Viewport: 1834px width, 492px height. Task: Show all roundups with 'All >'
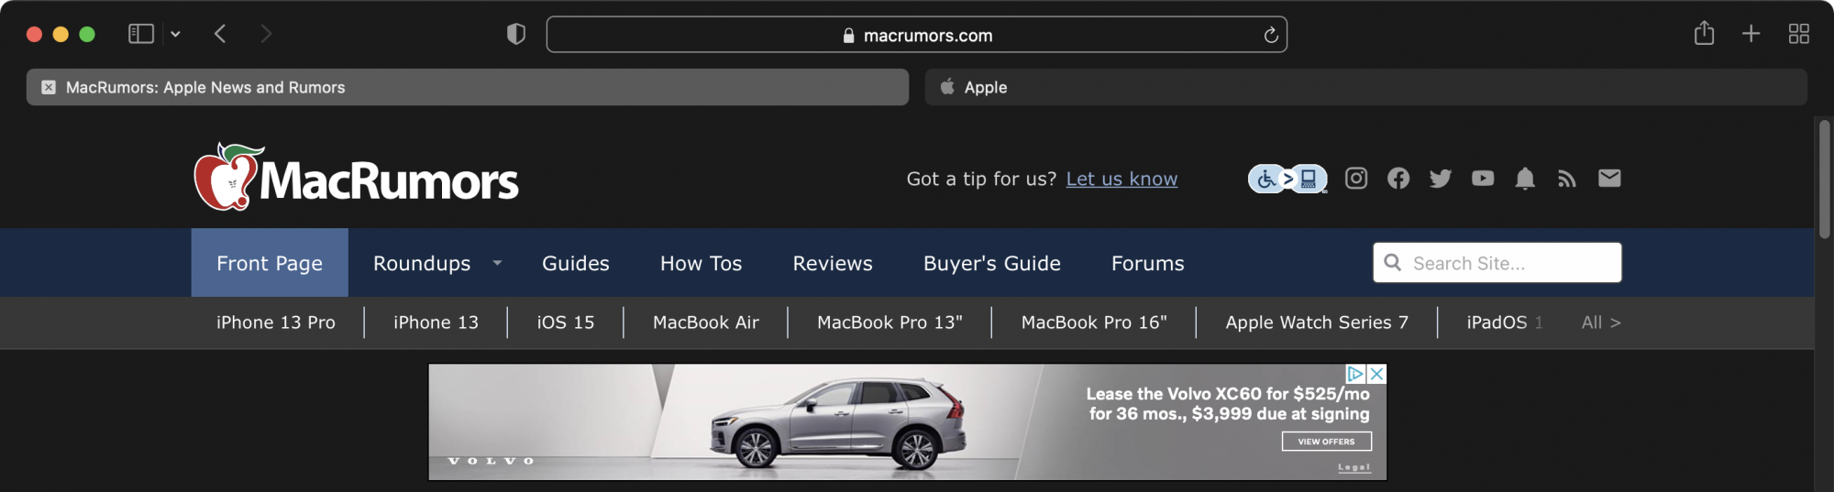point(1601,323)
